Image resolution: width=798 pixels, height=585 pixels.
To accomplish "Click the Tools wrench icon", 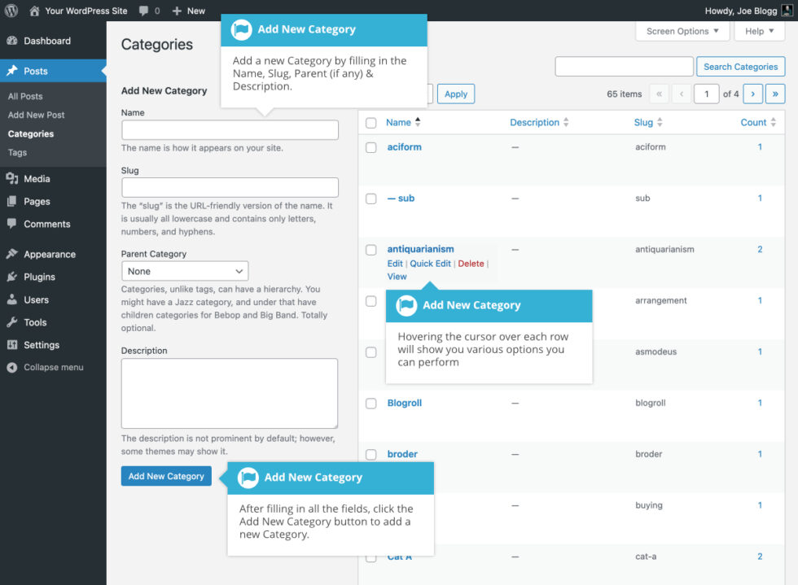I will (12, 322).
